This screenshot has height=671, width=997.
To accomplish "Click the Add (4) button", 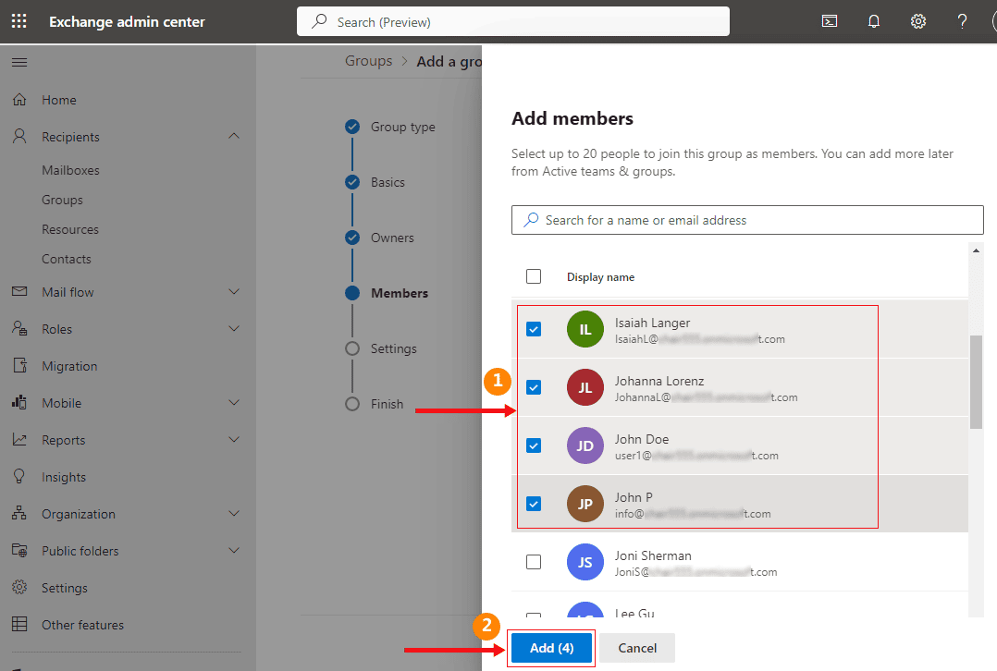I will point(551,648).
